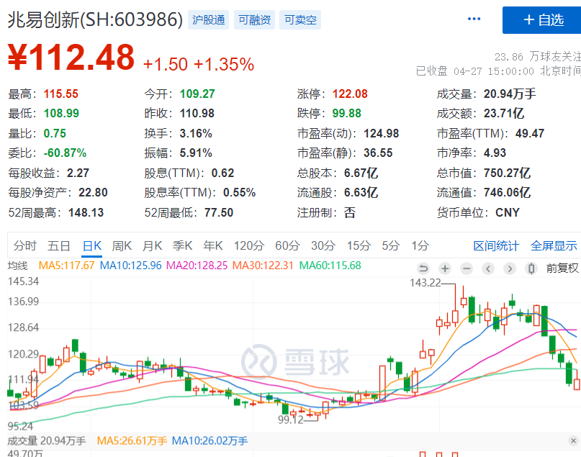This screenshot has width=581, height=457.
Task: Zoom in the K-line chart
Action: click(x=445, y=268)
